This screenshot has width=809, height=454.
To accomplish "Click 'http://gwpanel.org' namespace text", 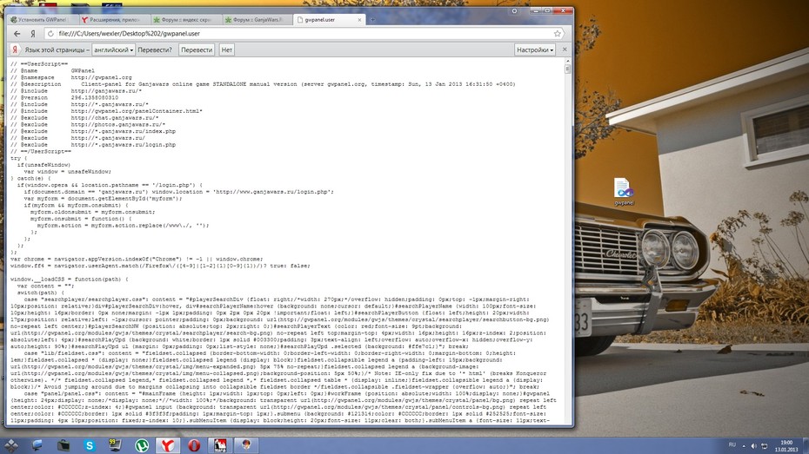I will tap(101, 77).
